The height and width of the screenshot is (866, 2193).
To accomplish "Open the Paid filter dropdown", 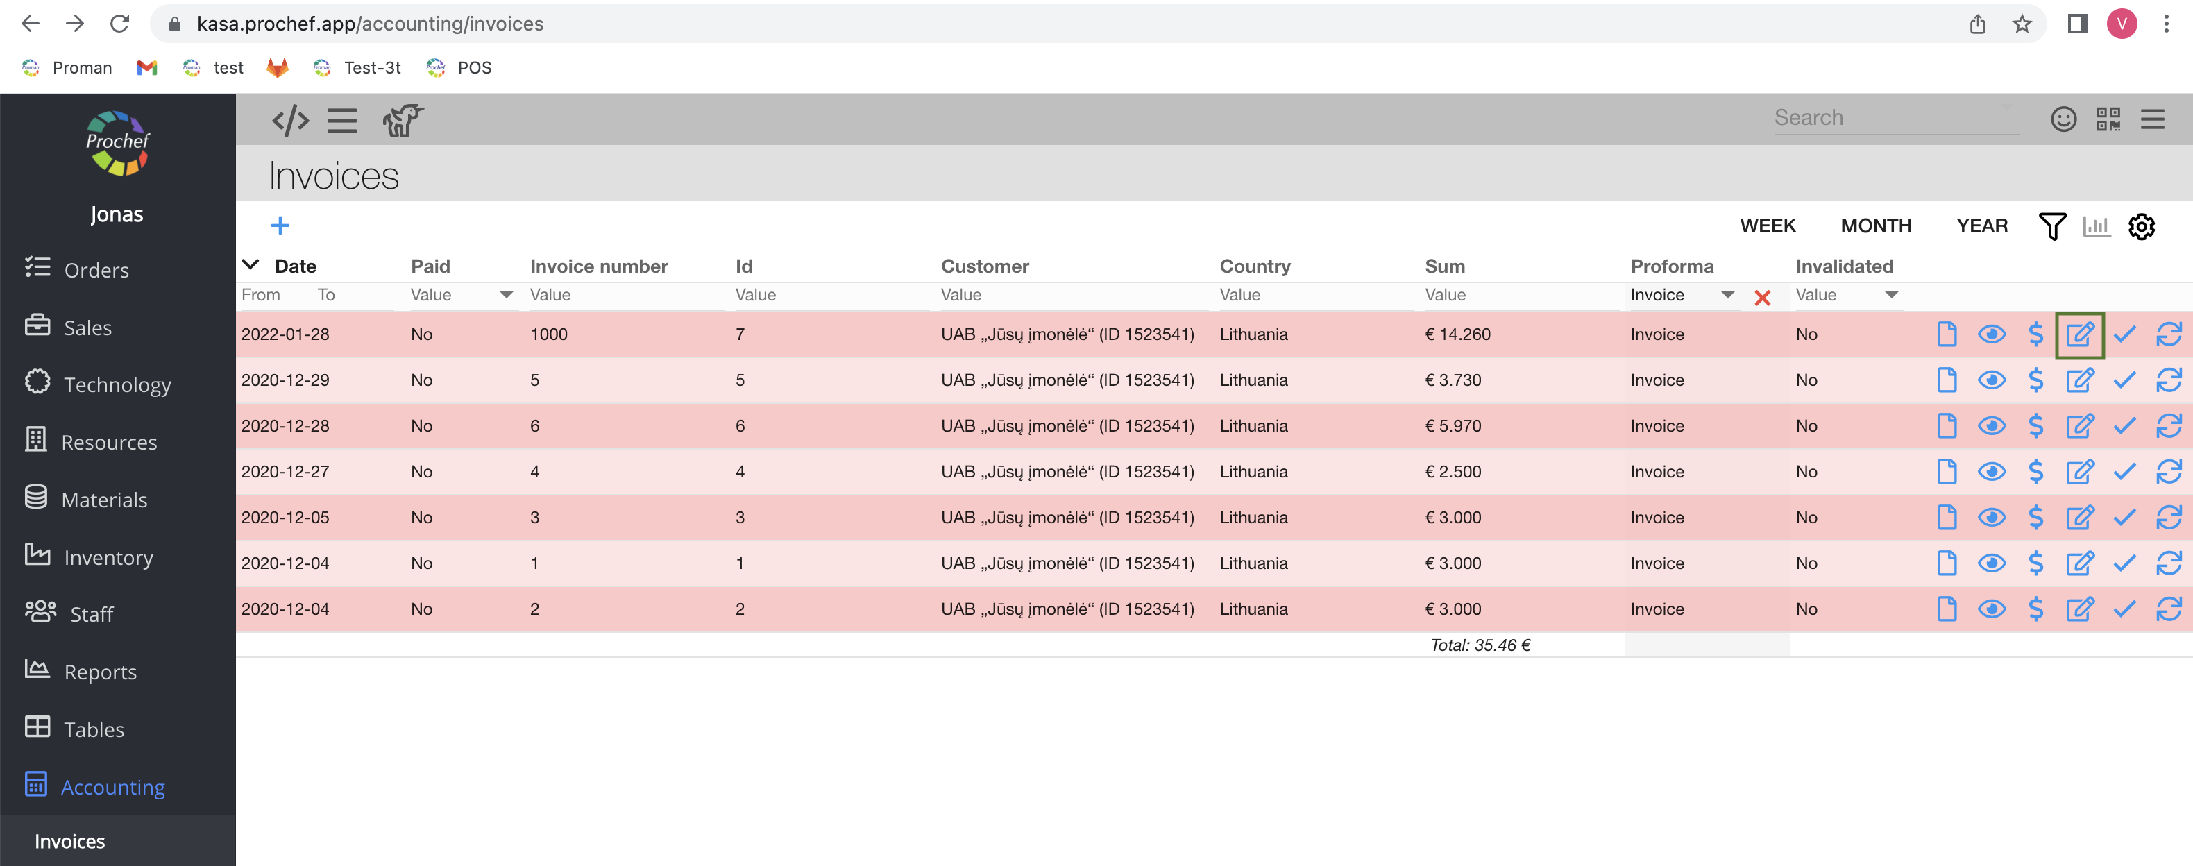I will point(506,296).
